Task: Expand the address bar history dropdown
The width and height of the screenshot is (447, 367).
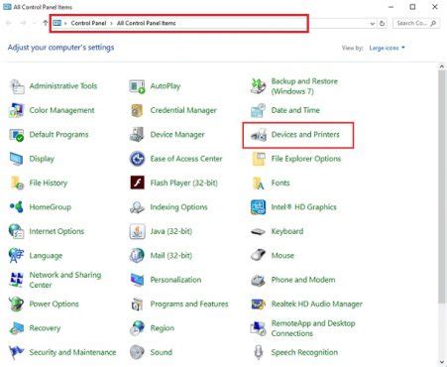Action: [373, 23]
